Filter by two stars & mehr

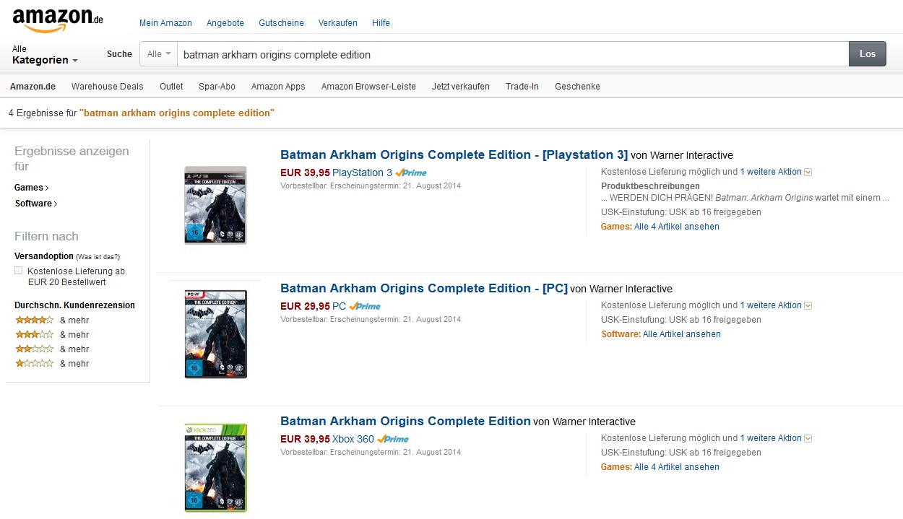tap(52, 349)
